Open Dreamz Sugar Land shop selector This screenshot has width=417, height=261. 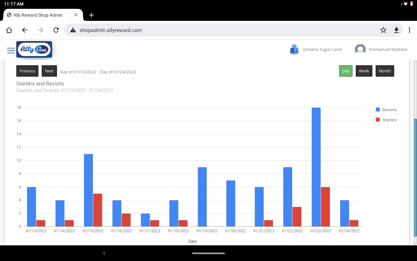click(315, 49)
